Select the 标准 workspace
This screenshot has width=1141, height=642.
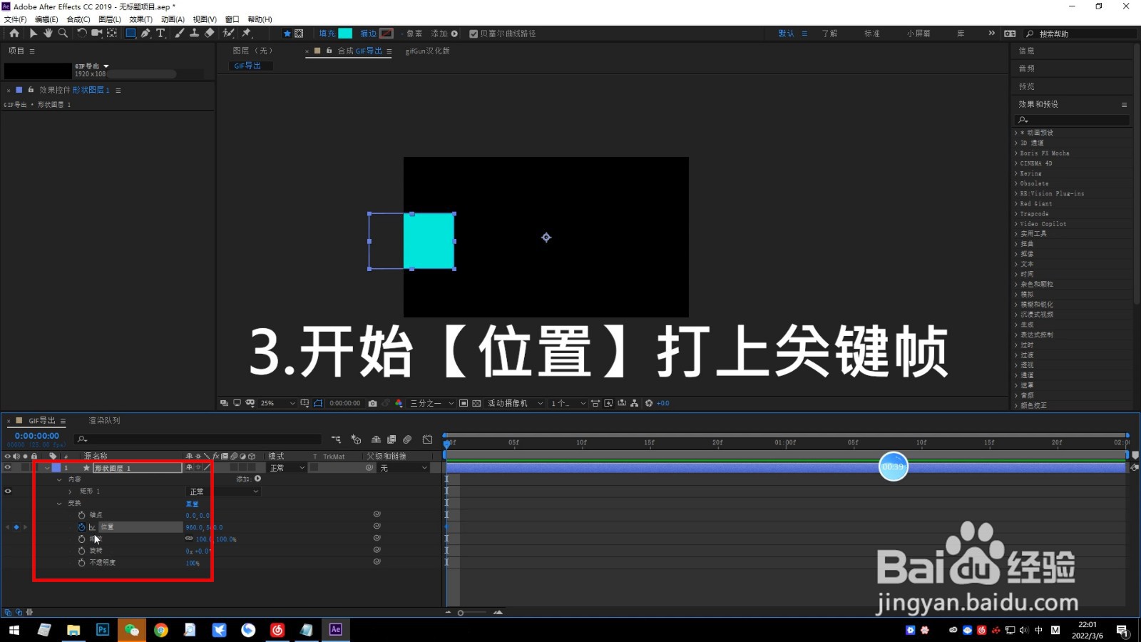click(x=872, y=34)
